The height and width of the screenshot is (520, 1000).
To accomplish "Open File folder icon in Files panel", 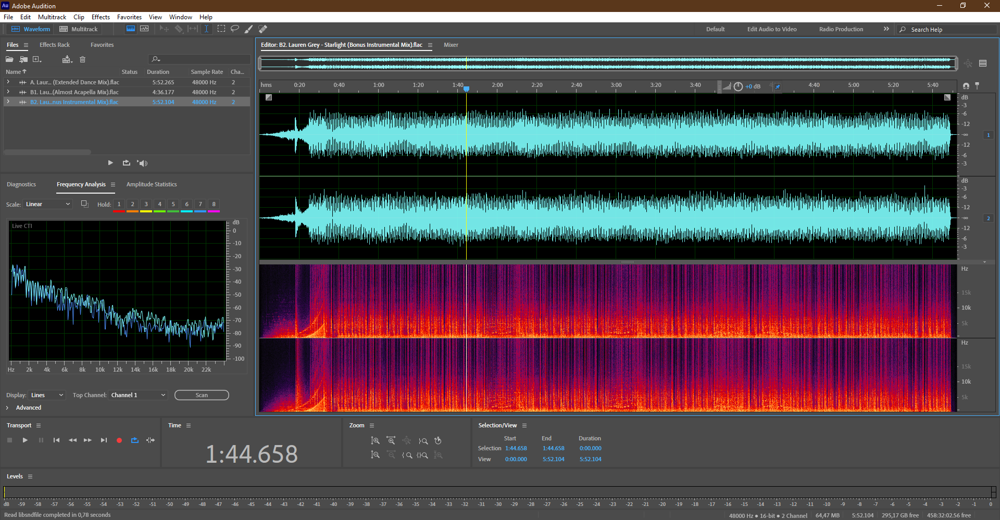I will (x=9, y=59).
